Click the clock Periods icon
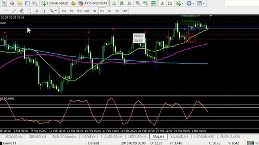The width and height of the screenshot is (259, 145). (189, 3)
